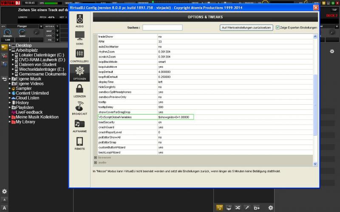Click the Sampler folder icon
Image resolution: width=340 pixels, height=212 pixels.
pyautogui.click(x=14, y=89)
